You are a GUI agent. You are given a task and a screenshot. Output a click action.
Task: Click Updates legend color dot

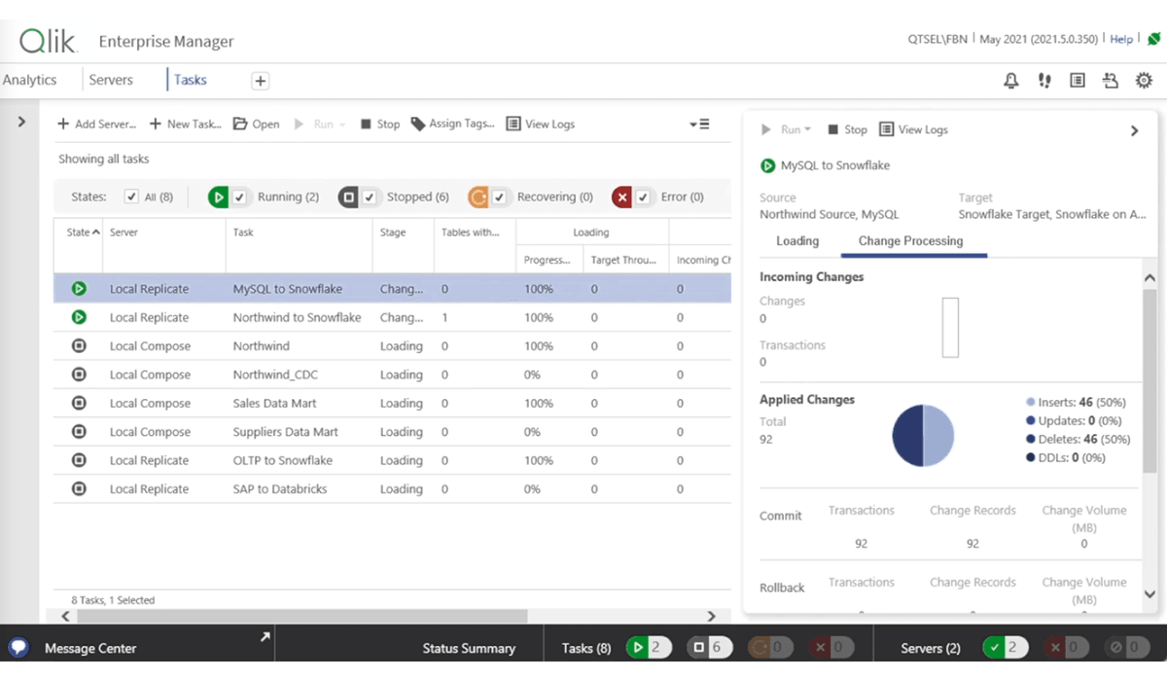1030,420
